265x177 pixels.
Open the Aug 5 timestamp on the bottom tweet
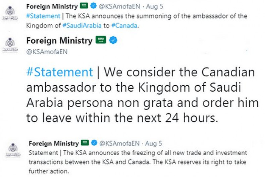pyautogui.click(x=154, y=143)
